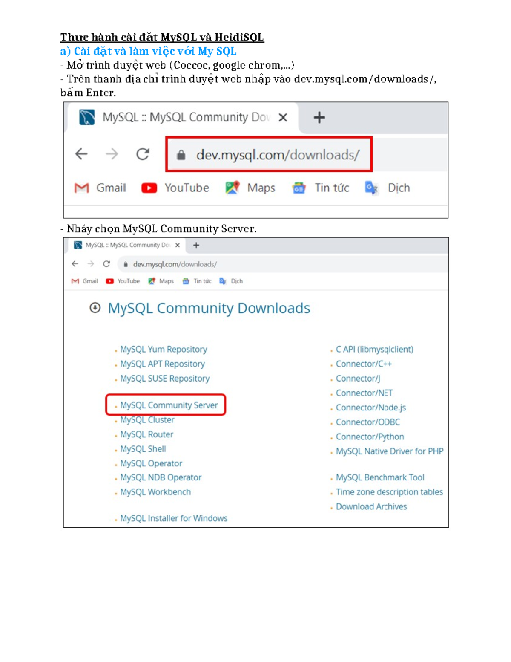
Task: Click the Download Archives link
Action: click(371, 506)
